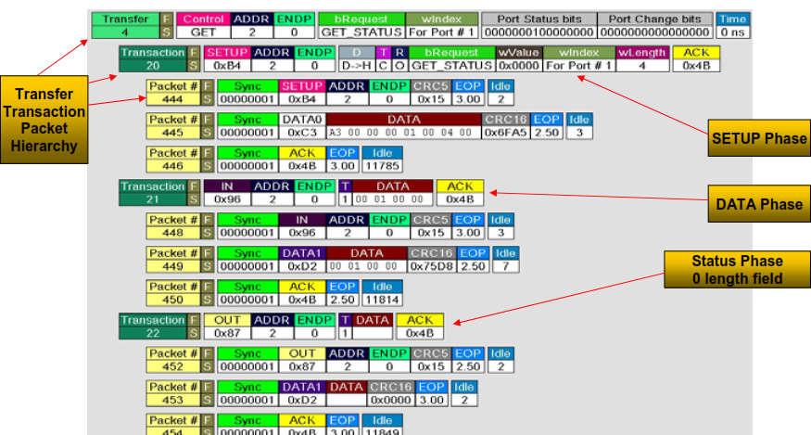Click EOP 2.50 cell in Packet 452
The height and width of the screenshot is (435, 811).
[x=468, y=360]
